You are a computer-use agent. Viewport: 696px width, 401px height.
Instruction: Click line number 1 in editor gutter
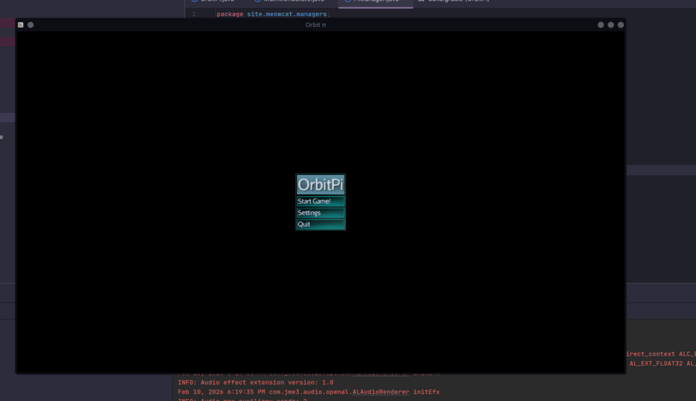coord(194,14)
